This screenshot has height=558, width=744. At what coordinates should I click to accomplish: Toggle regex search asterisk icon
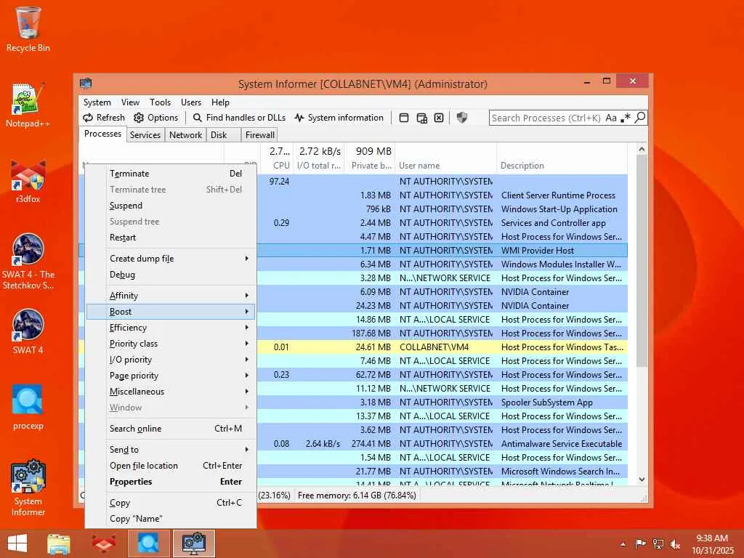tap(626, 118)
